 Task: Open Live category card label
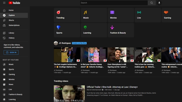click(139, 18)
